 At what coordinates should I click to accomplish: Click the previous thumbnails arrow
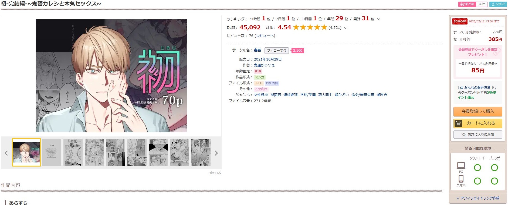[6, 153]
